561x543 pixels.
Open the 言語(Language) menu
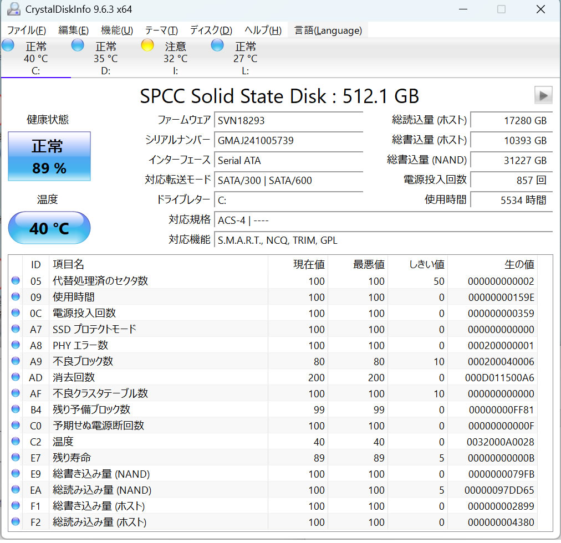click(328, 30)
